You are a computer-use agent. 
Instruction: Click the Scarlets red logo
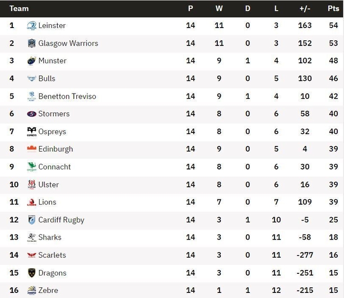click(31, 255)
